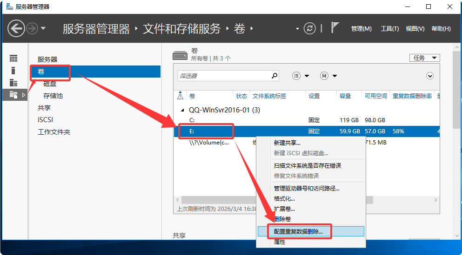This screenshot has width=462, height=255.
Task: Click 服务器管理器 in breadcrumb
Action: click(x=96, y=28)
